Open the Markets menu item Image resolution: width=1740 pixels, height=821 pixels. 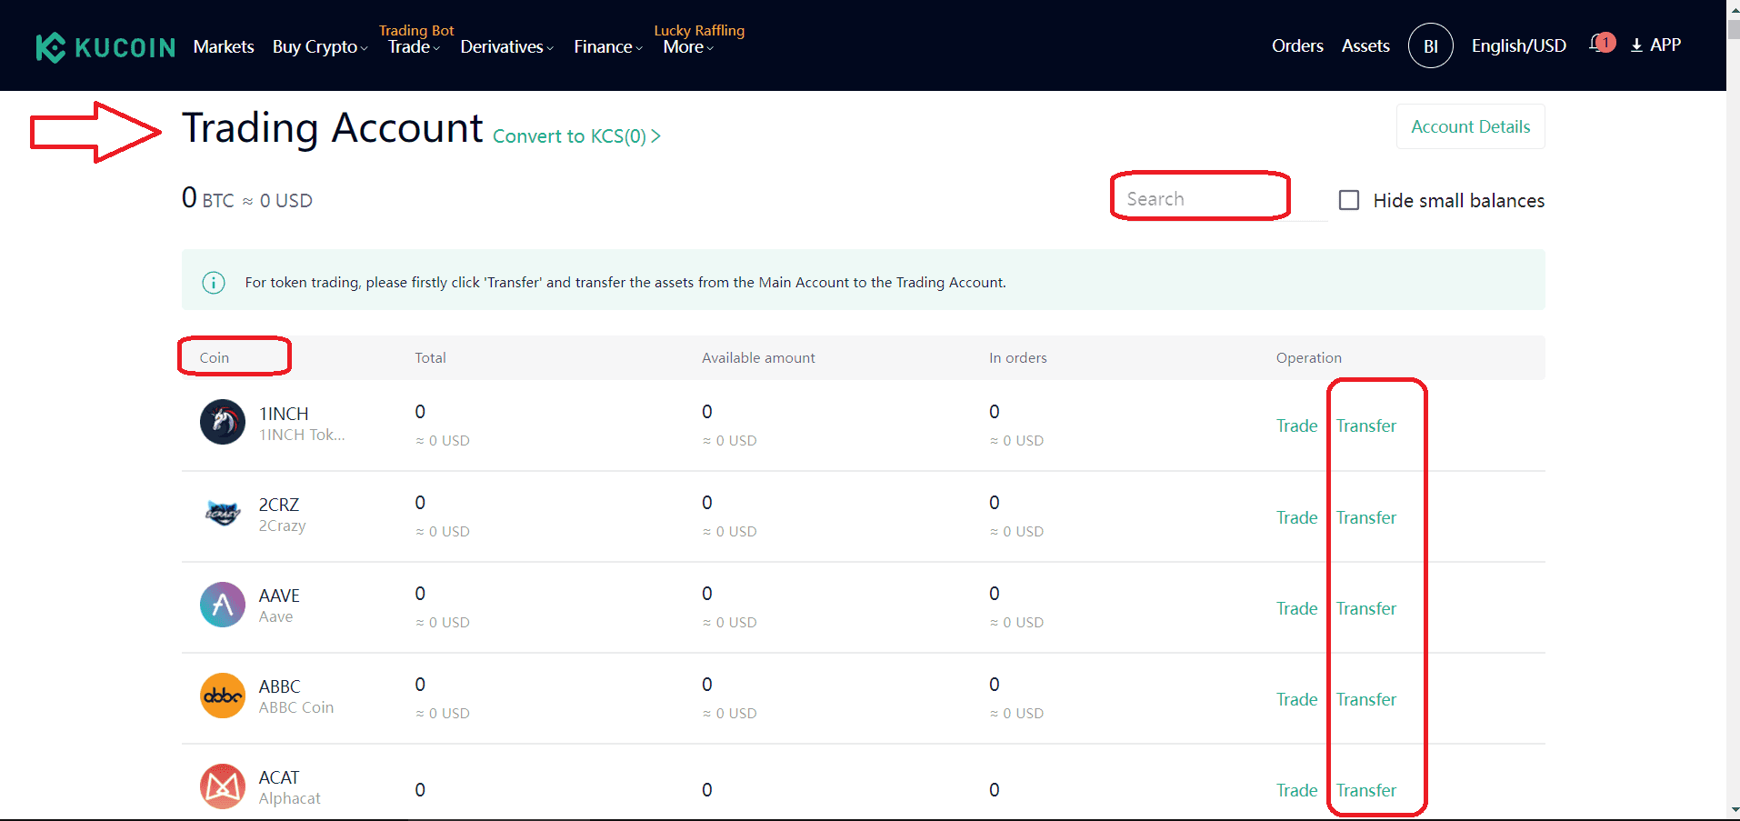[224, 46]
